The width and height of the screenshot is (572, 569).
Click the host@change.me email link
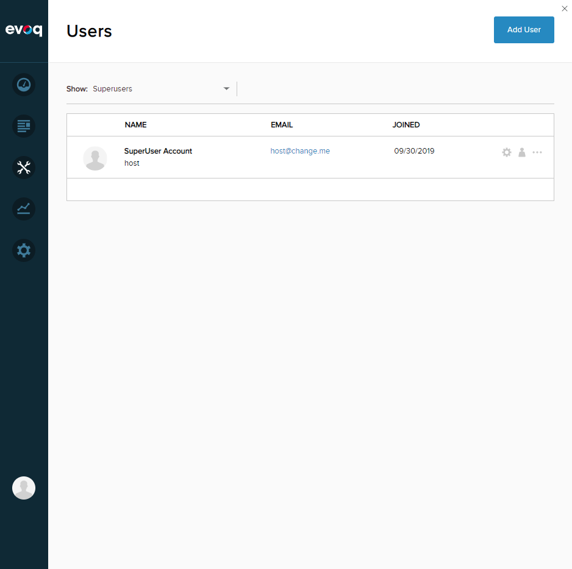(x=300, y=151)
